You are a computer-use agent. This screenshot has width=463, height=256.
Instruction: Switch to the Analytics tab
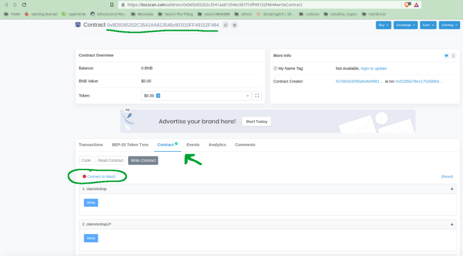[x=217, y=145]
